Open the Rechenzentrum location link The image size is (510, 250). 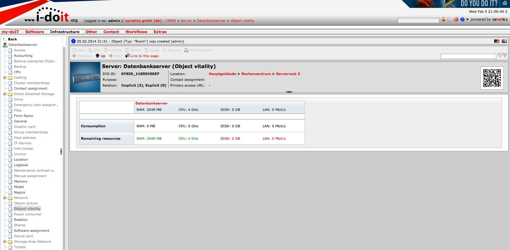(256, 74)
